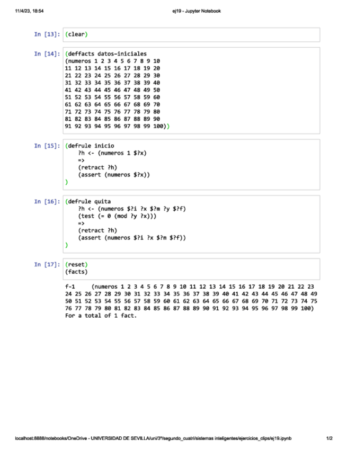Screen dimensions: 347x449
Task: Click the (clear) code cell
Action: [191, 34]
